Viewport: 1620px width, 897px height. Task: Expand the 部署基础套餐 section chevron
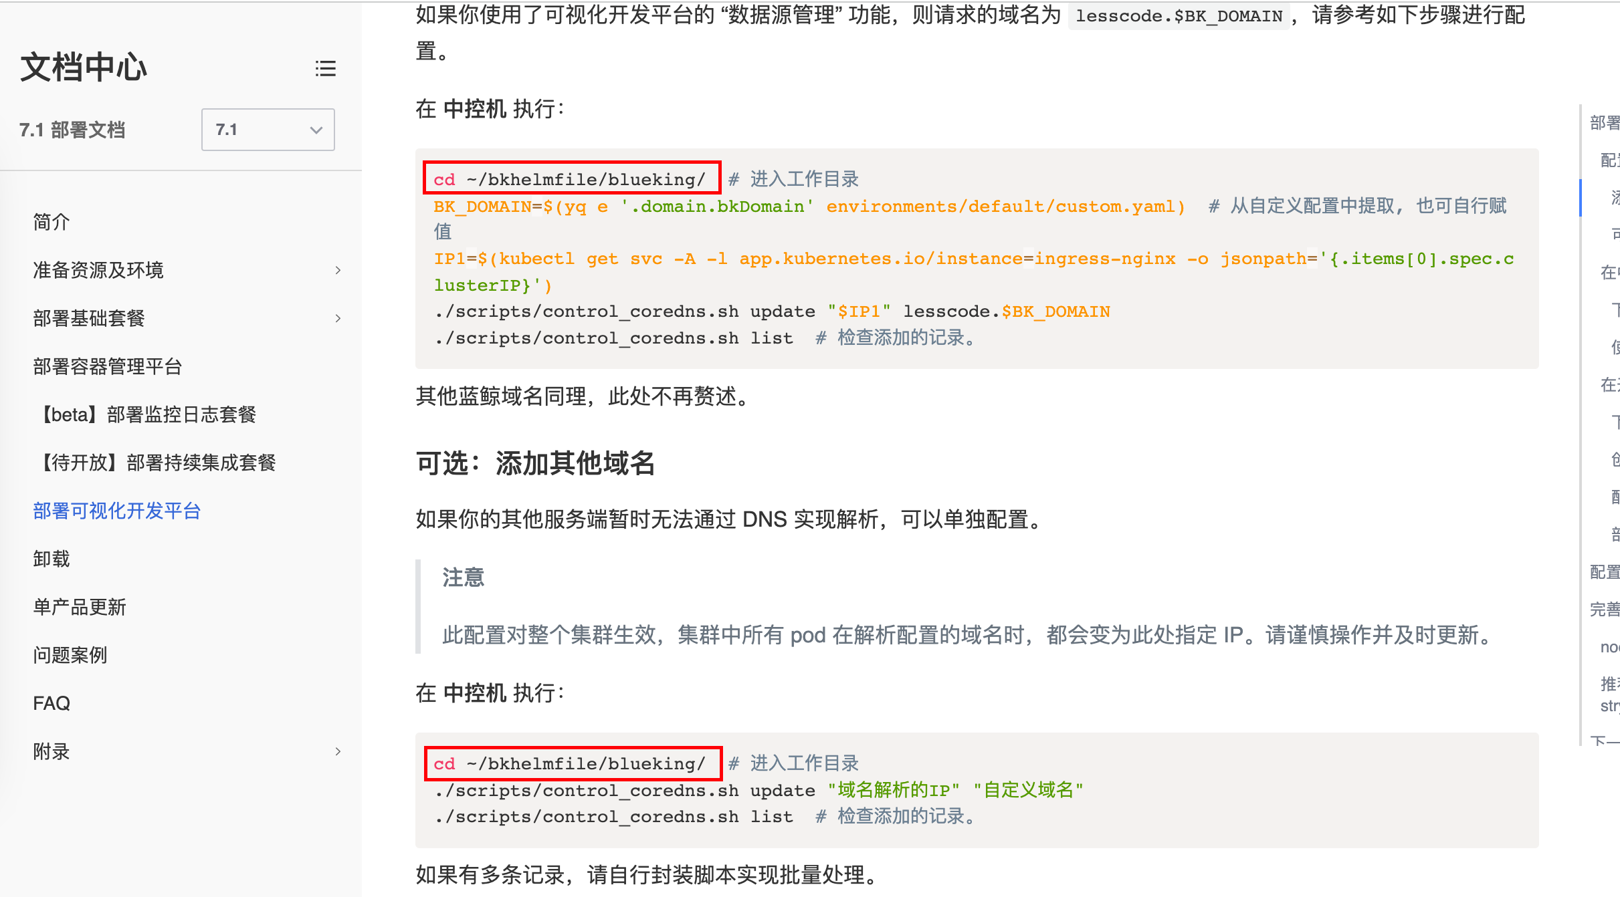(x=338, y=318)
